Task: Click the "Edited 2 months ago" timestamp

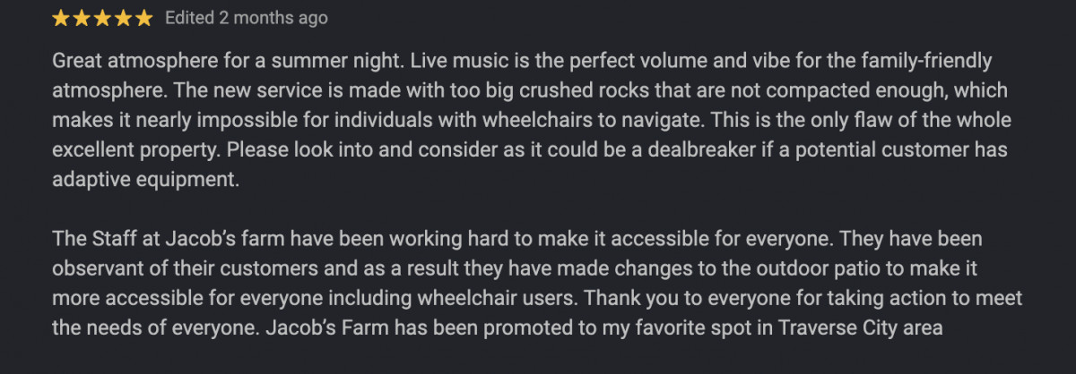Action: point(247,18)
